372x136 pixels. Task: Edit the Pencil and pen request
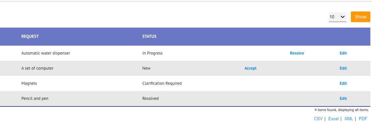click(343, 99)
